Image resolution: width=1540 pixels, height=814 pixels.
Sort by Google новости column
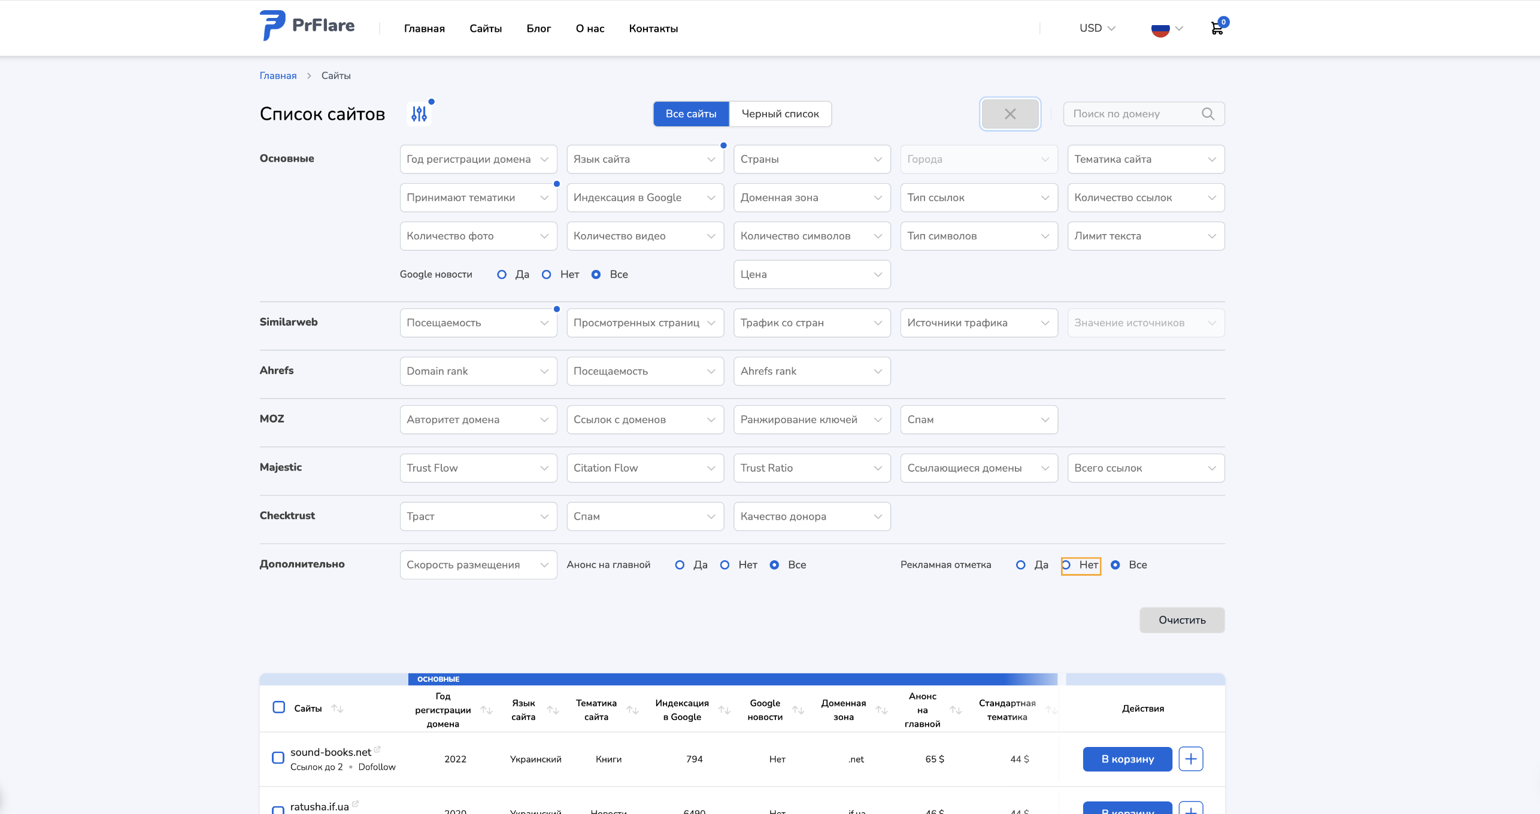pos(798,710)
